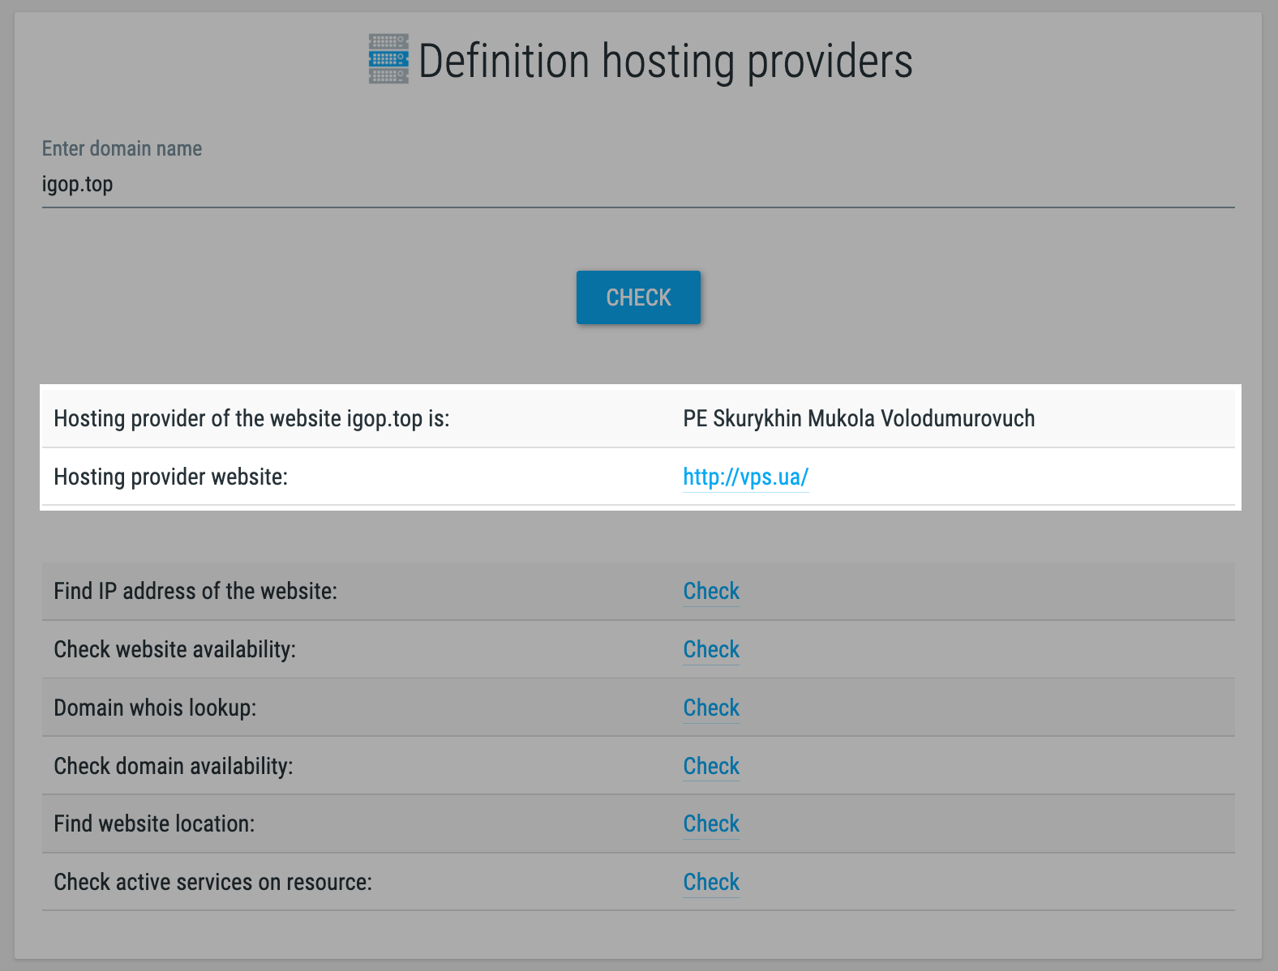Click the 'Hosting provider website:' row label

click(170, 477)
